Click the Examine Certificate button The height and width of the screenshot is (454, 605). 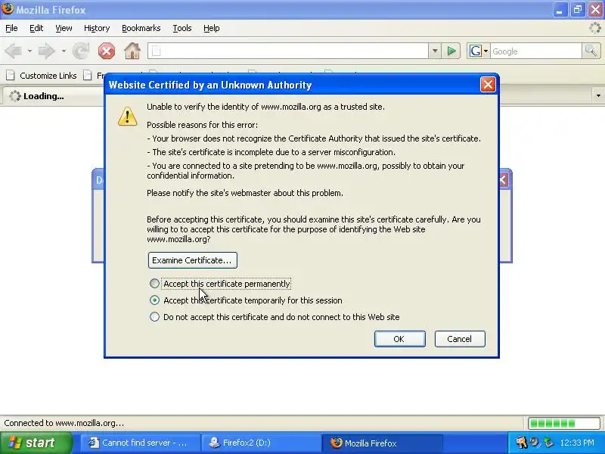click(193, 260)
